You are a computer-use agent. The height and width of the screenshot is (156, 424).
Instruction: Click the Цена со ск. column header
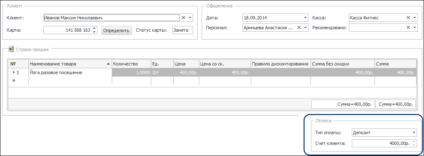[225, 64]
